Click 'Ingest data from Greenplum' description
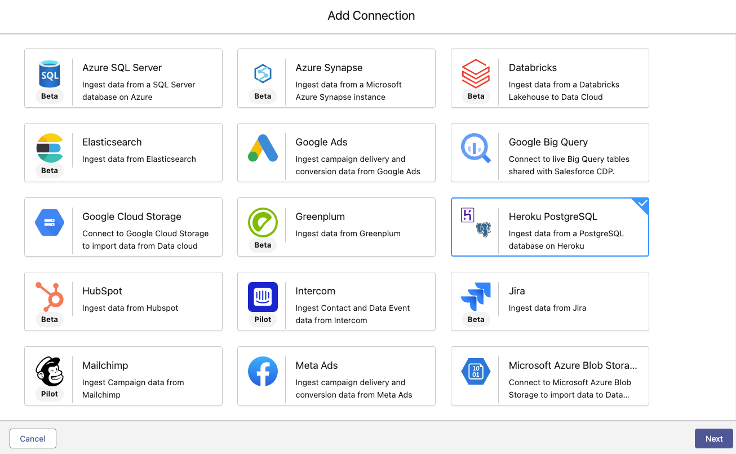The width and height of the screenshot is (736, 454). pyautogui.click(x=348, y=233)
